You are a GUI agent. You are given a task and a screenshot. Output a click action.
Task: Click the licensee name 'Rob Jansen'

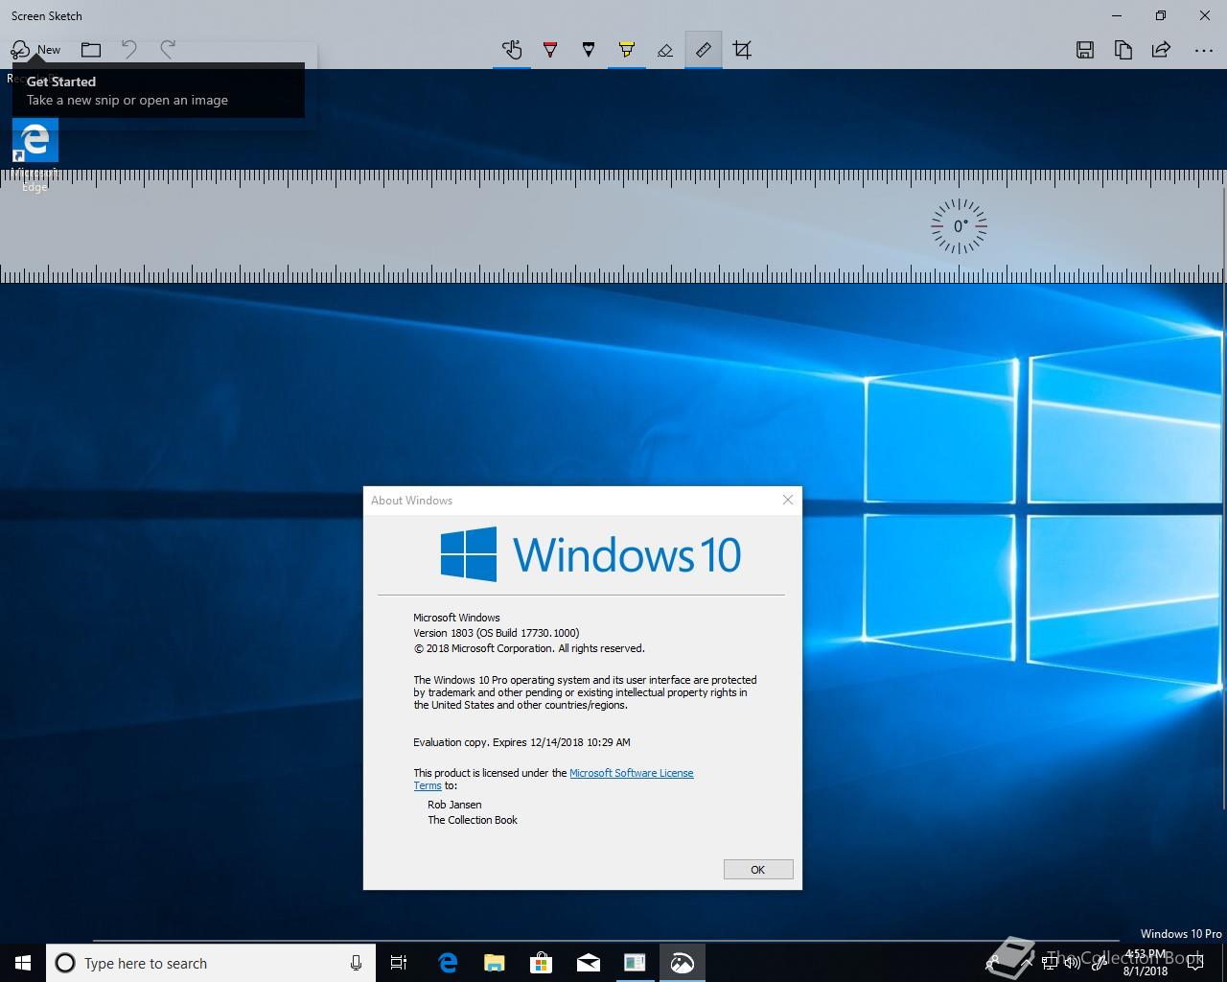(454, 805)
